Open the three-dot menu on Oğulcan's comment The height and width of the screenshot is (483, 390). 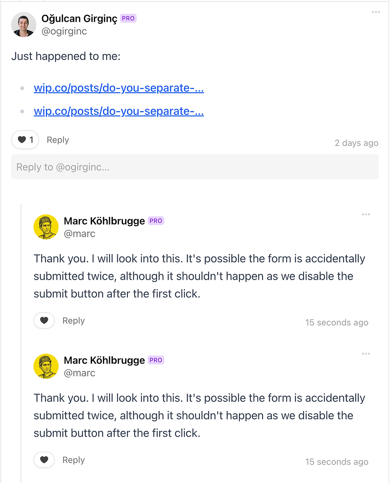[376, 12]
